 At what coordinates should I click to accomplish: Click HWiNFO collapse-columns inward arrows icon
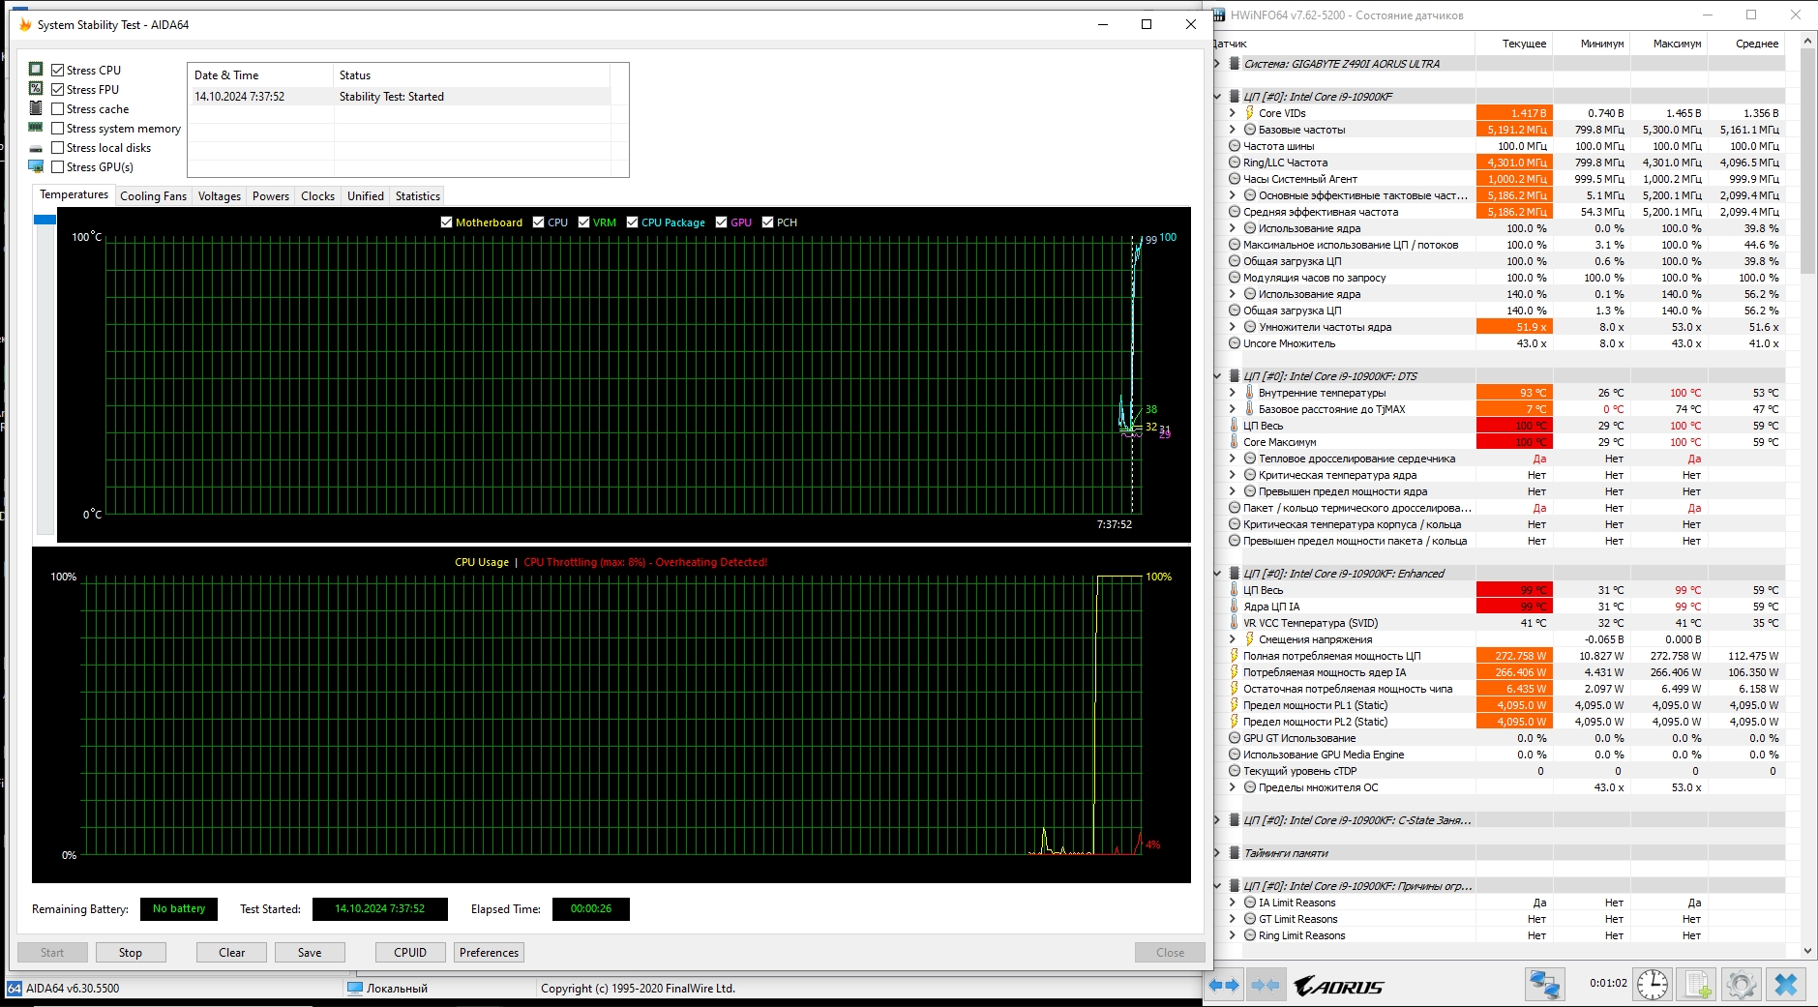click(1266, 985)
